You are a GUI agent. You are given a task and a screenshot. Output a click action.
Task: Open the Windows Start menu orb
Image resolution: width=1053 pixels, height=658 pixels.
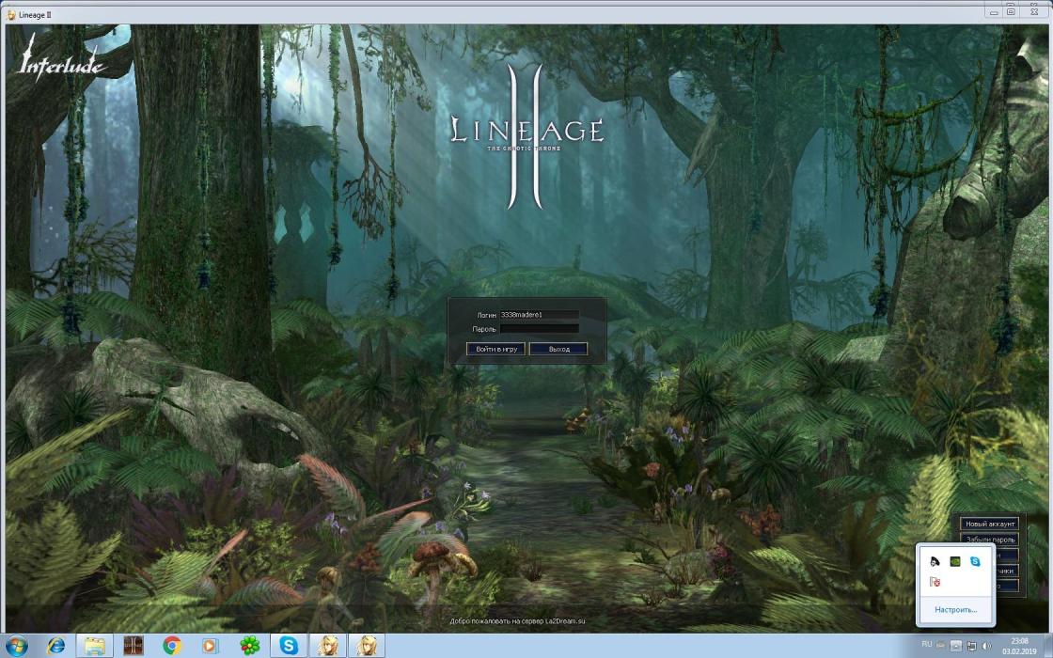tap(17, 646)
